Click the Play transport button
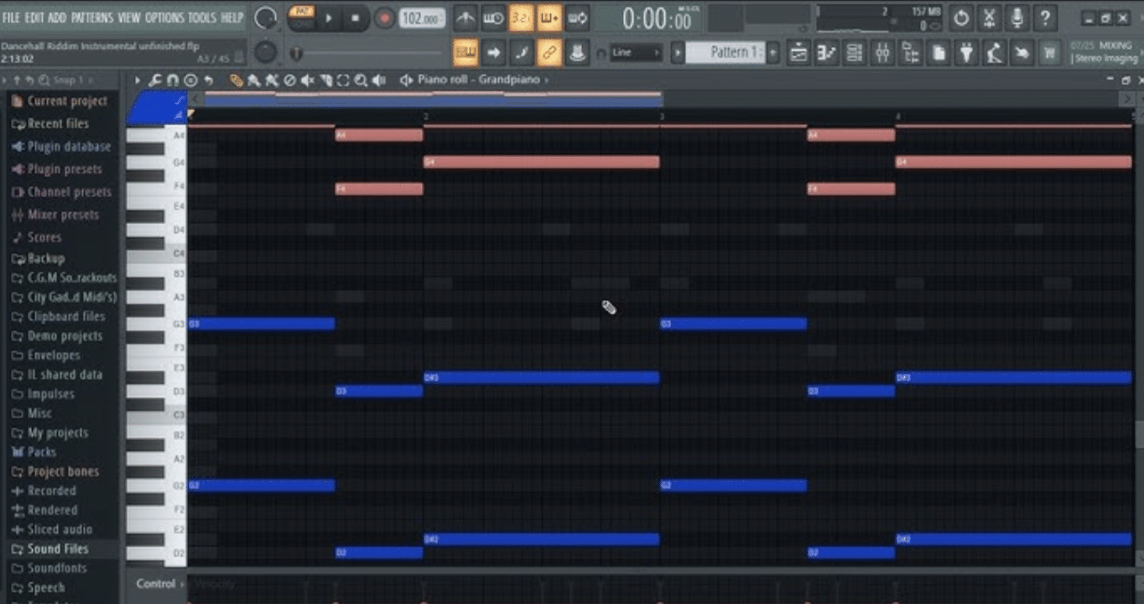Screen dimensions: 1144x604 click(329, 18)
